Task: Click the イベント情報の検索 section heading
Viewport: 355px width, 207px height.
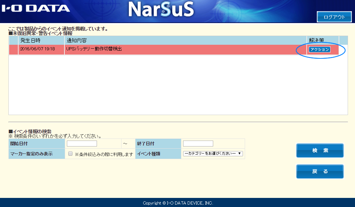Action: (x=30, y=131)
